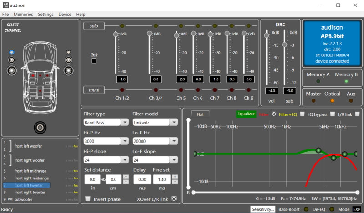Open the Memories menu
364x213 pixels.
coord(23,15)
